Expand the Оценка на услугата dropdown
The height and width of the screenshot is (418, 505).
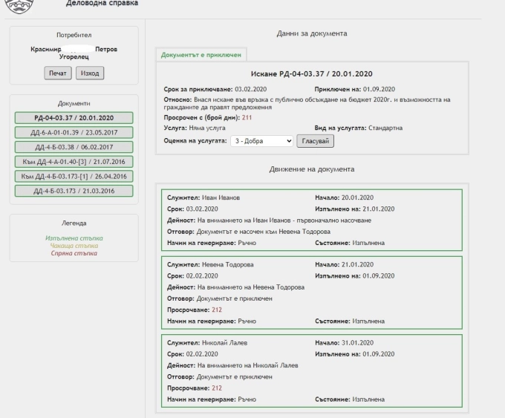262,140
